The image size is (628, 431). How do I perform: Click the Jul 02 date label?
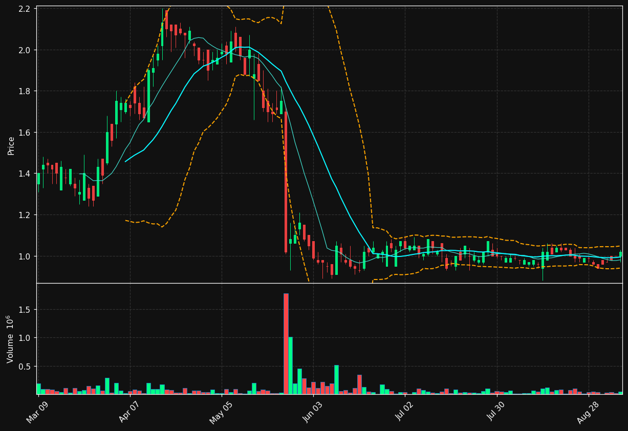coord(405,411)
